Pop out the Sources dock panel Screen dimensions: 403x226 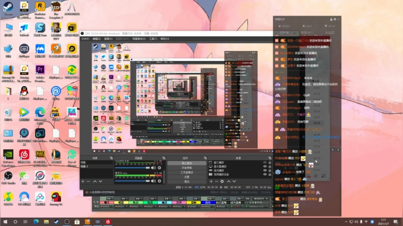pyautogui.click(x=270, y=158)
